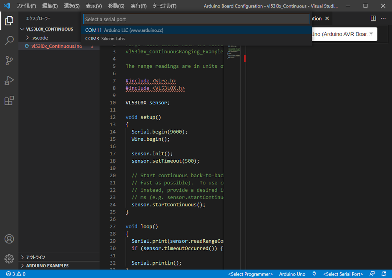Screen dimensions: 392x278
Task: Expand the アウトライン section
Action: (x=35, y=257)
